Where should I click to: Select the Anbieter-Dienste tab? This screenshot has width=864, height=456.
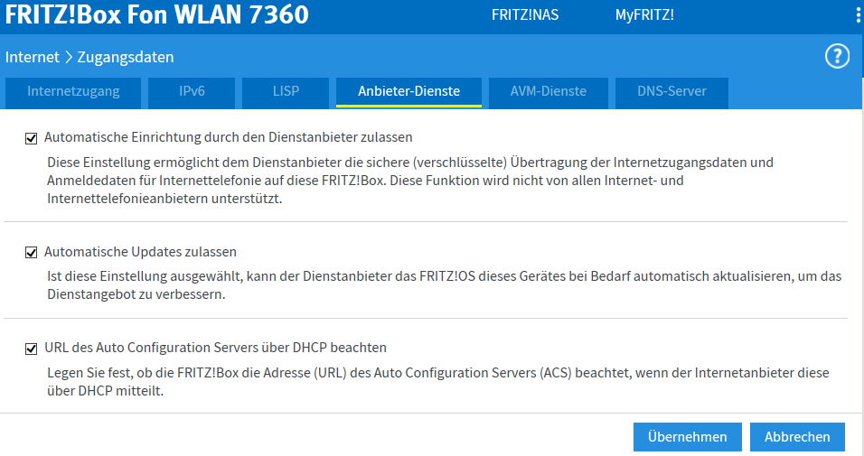[409, 91]
